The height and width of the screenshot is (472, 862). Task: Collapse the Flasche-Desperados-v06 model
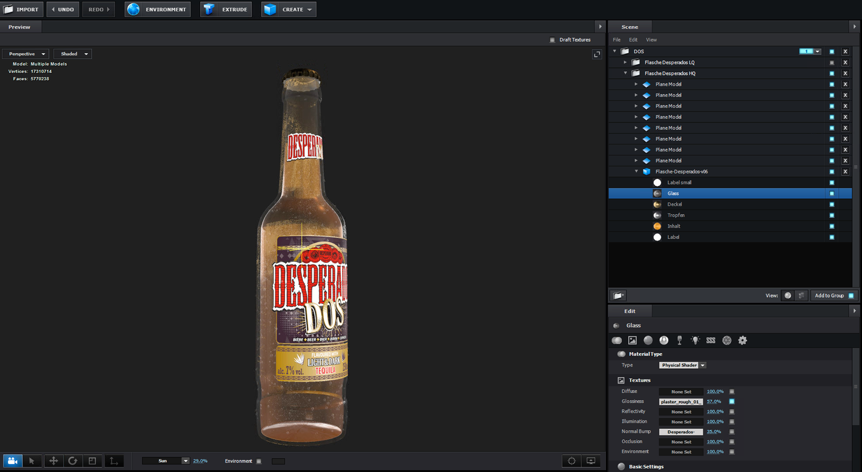pos(636,171)
